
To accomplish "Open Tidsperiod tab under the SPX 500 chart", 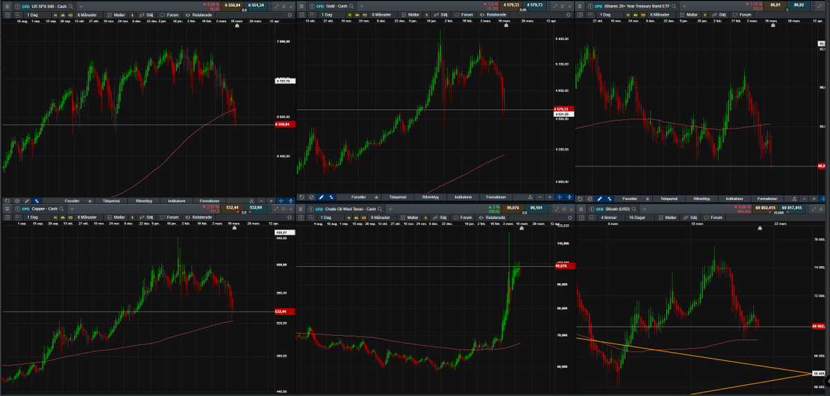I will [111, 201].
